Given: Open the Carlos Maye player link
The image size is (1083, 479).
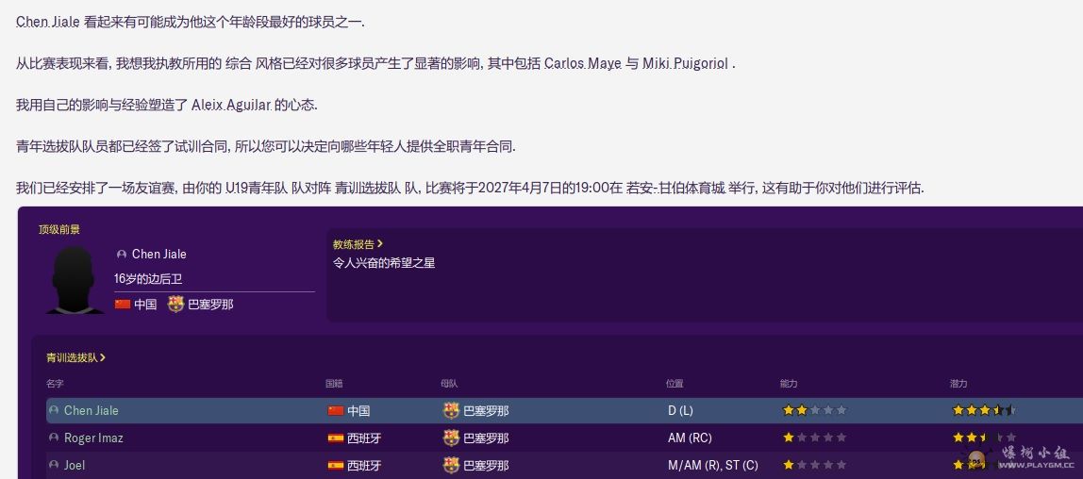Looking at the screenshot, I should point(582,64).
